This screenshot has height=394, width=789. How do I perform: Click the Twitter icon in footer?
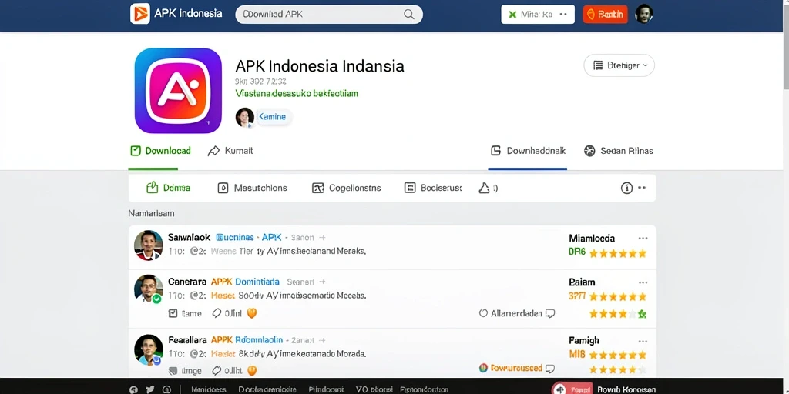click(x=150, y=389)
